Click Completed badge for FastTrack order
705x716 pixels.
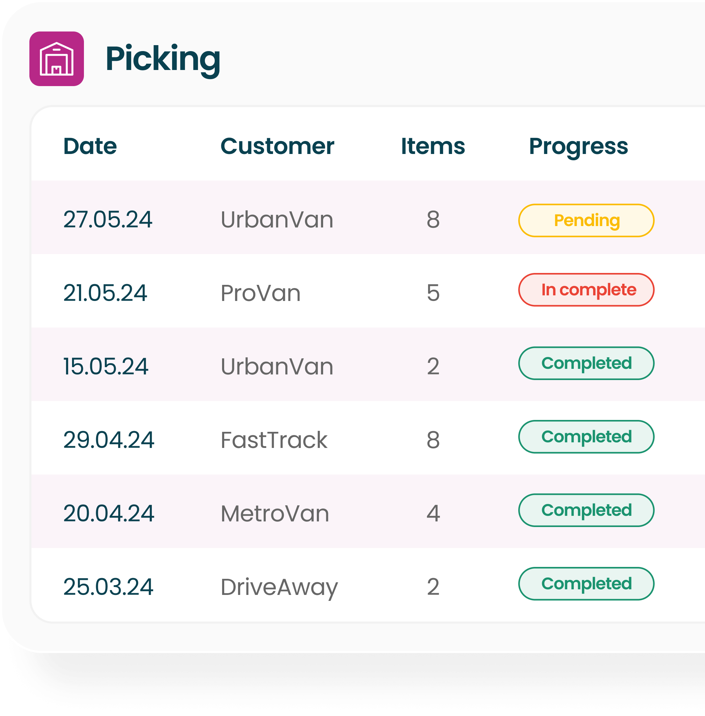586,437
